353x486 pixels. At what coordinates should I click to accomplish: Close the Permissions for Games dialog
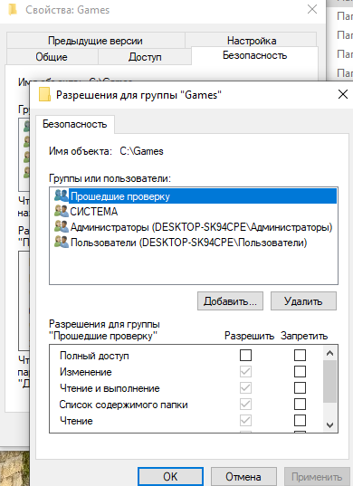[343, 94]
